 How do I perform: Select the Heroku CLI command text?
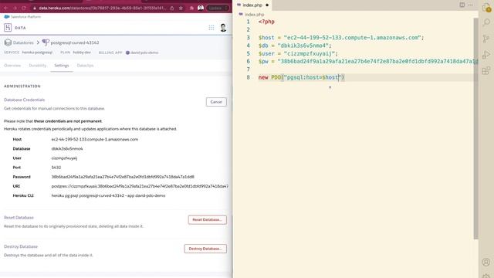[x=108, y=195]
